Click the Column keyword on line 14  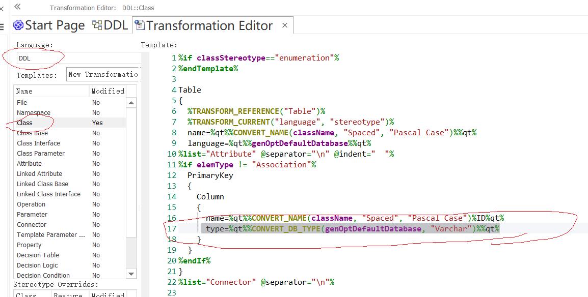click(210, 196)
